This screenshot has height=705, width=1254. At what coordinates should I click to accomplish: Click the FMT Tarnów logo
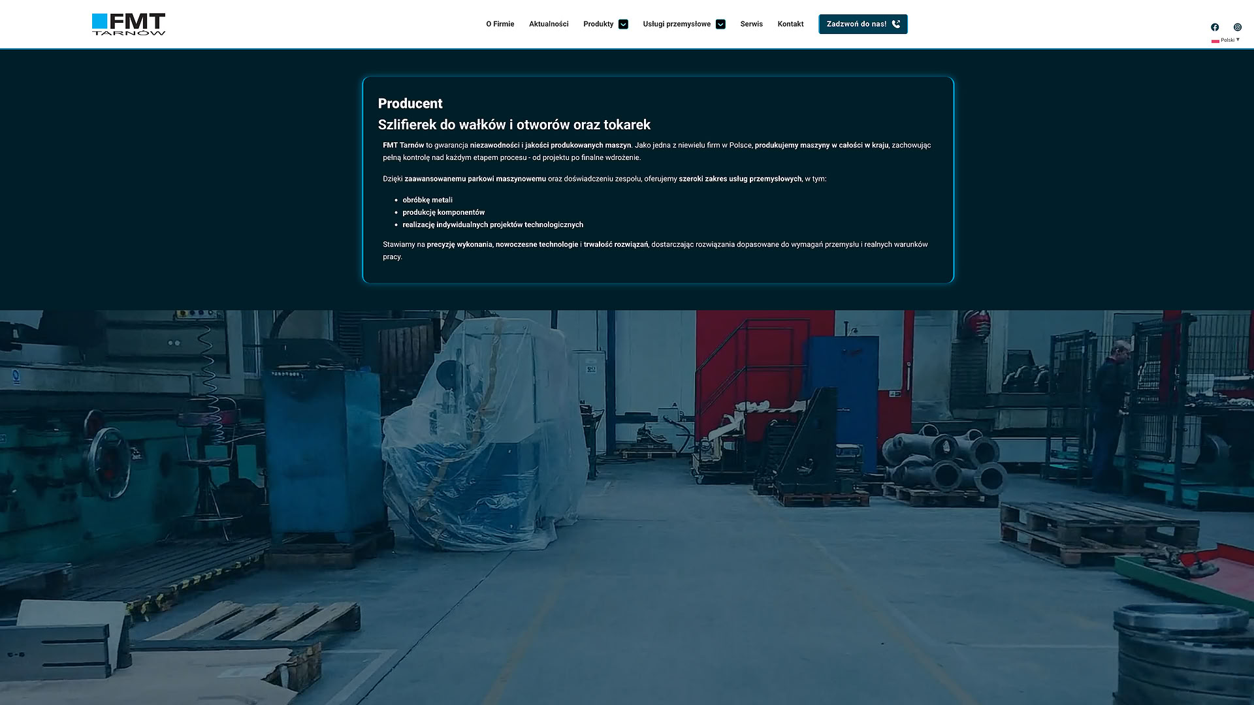point(129,24)
